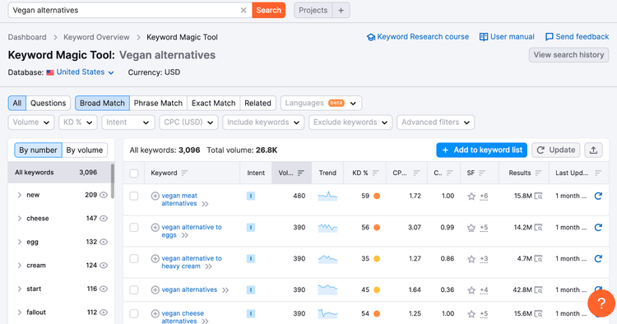The height and width of the screenshot is (324, 617).
Task: Add vegan meat alternatives via plus circle icon
Action: (x=155, y=196)
